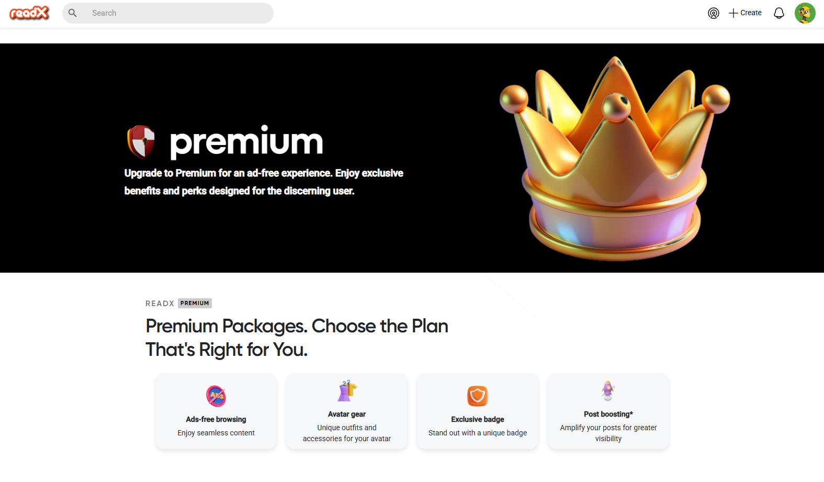
Task: Click the PREMIUM badge label
Action: tap(195, 303)
